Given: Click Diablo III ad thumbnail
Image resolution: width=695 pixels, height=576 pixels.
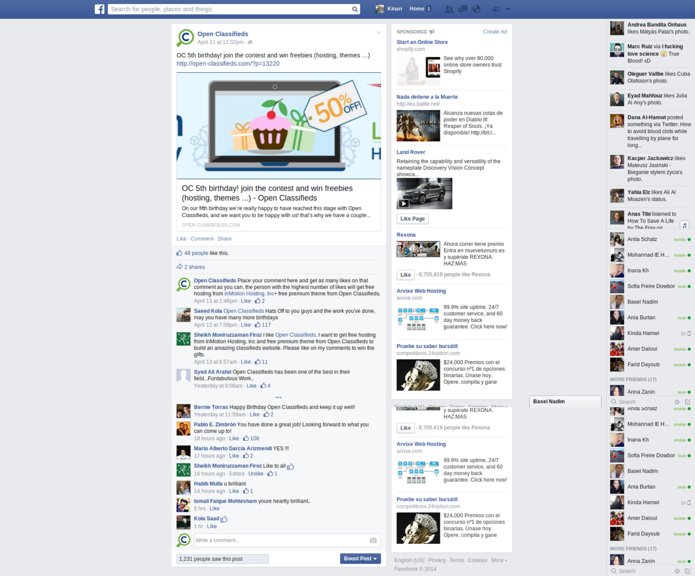Looking at the screenshot, I should 418,126.
